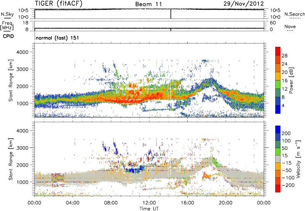Click the 3000 tick in velocity panel
This screenshot has width=305, height=211.
(22, 148)
